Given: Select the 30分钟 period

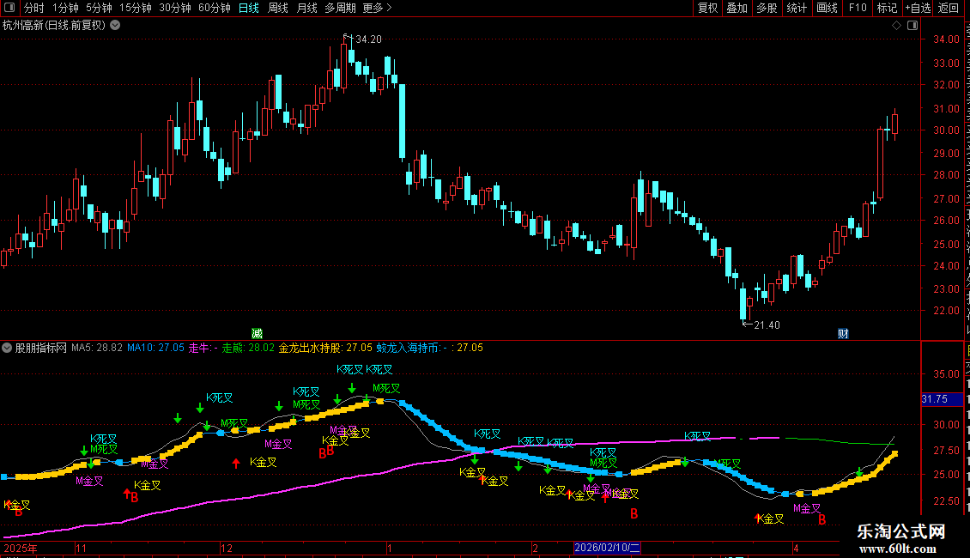Looking at the screenshot, I should (x=175, y=8).
